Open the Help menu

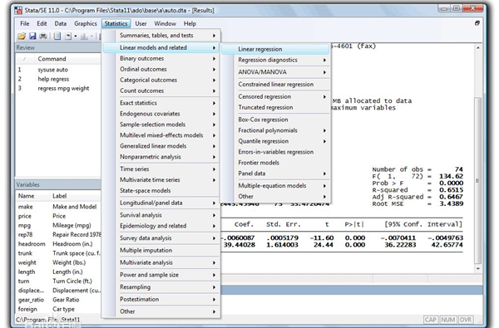coord(190,23)
